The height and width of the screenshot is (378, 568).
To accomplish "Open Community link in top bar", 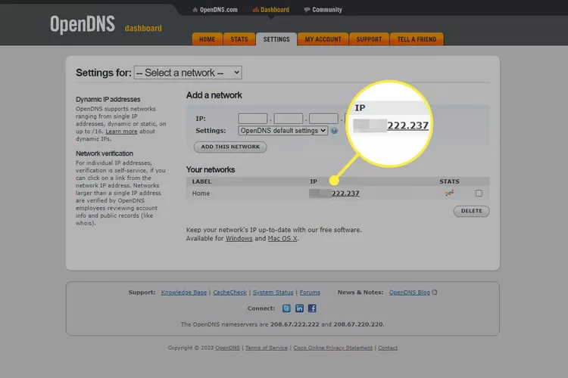I will point(323,10).
